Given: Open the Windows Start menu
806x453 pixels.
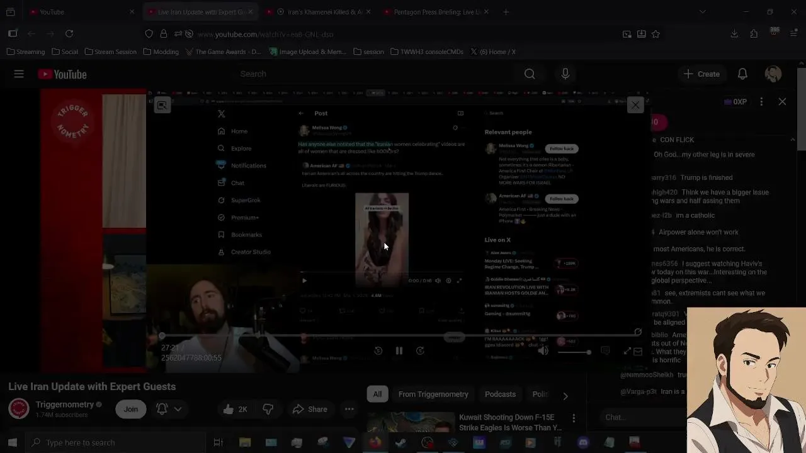Looking at the screenshot, I should tap(12, 442).
